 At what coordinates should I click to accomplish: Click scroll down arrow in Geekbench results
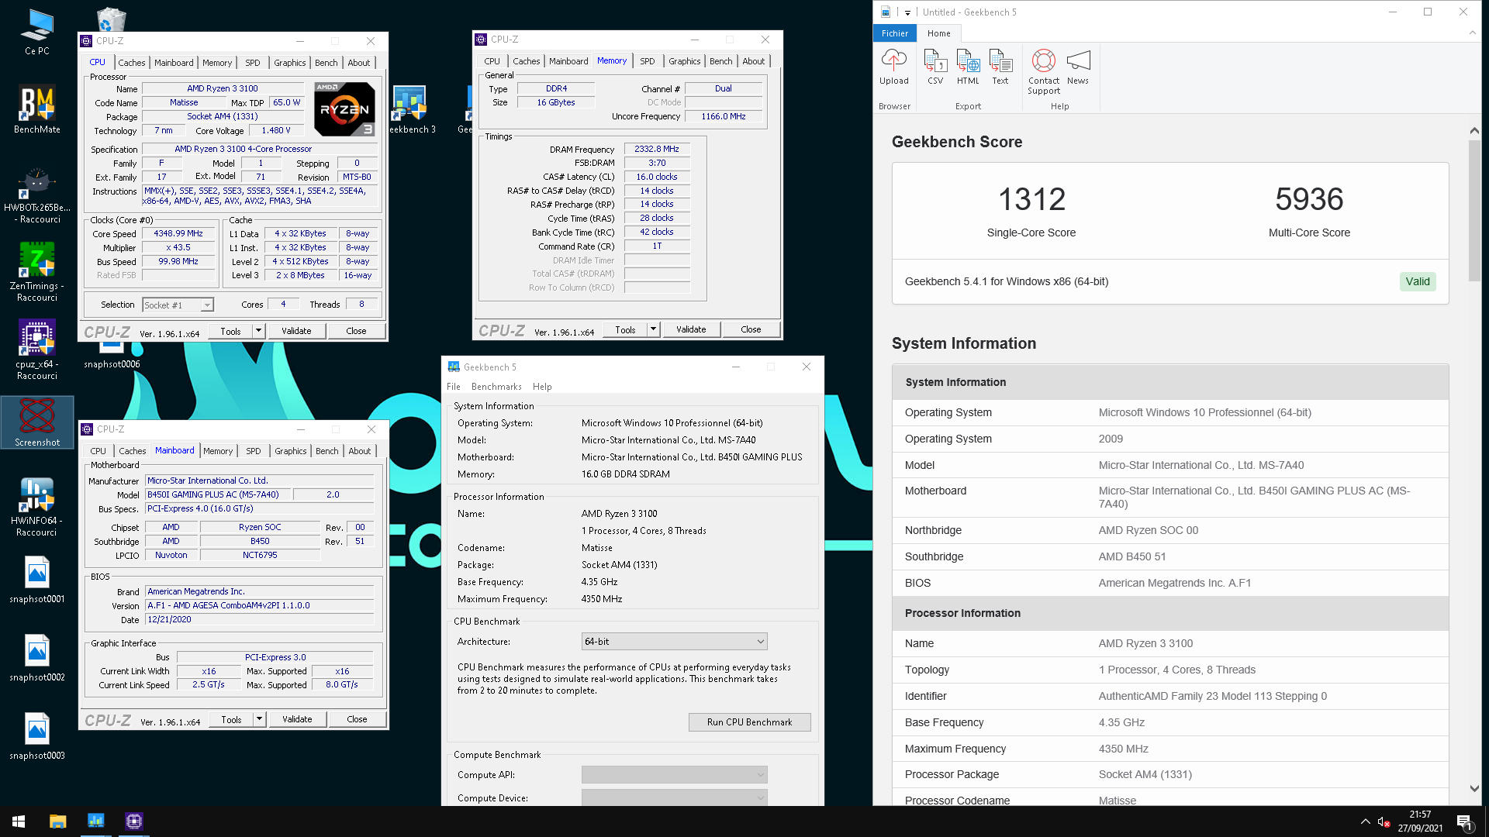1474,789
